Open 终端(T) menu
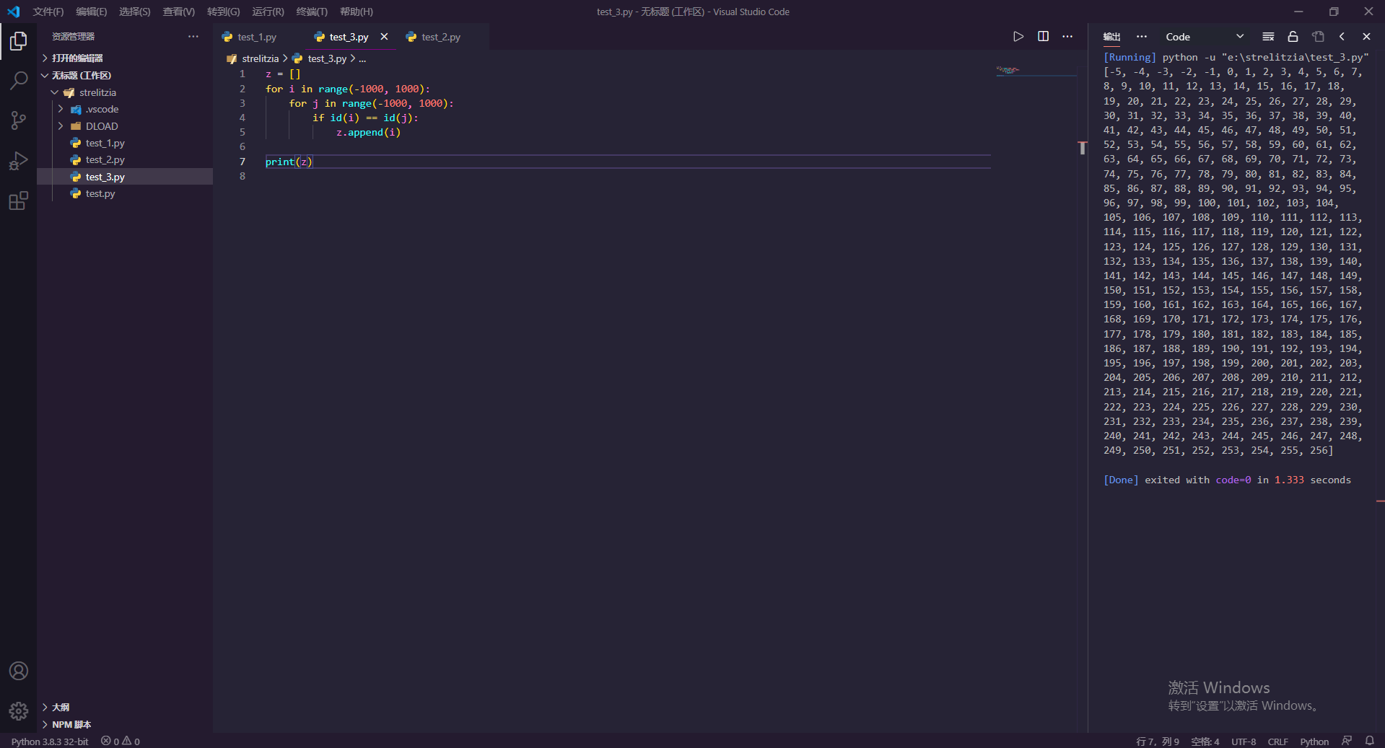Screen dimensions: 1385x748 [312, 12]
